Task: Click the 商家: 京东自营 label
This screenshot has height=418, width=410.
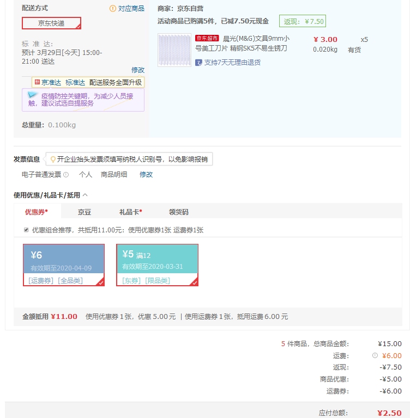Action: pyautogui.click(x=180, y=9)
